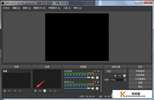
Task: Open 设置 from controls panel
Action: [140, 83]
